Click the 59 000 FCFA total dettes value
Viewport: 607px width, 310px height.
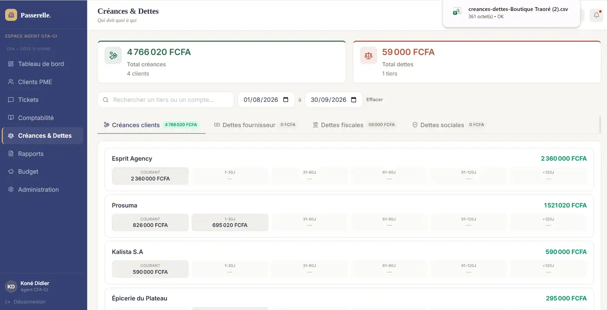(408, 52)
